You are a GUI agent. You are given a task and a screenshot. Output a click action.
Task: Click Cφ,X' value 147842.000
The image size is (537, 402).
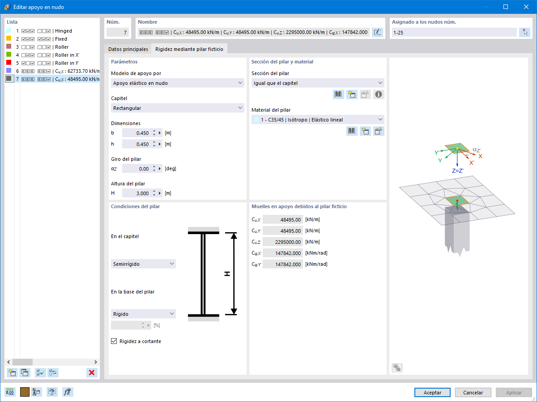(x=283, y=253)
